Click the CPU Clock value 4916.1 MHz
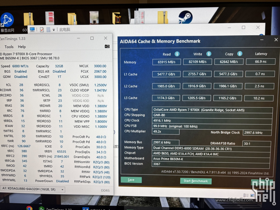Viewport: 280px width, 210px height. 212,121
